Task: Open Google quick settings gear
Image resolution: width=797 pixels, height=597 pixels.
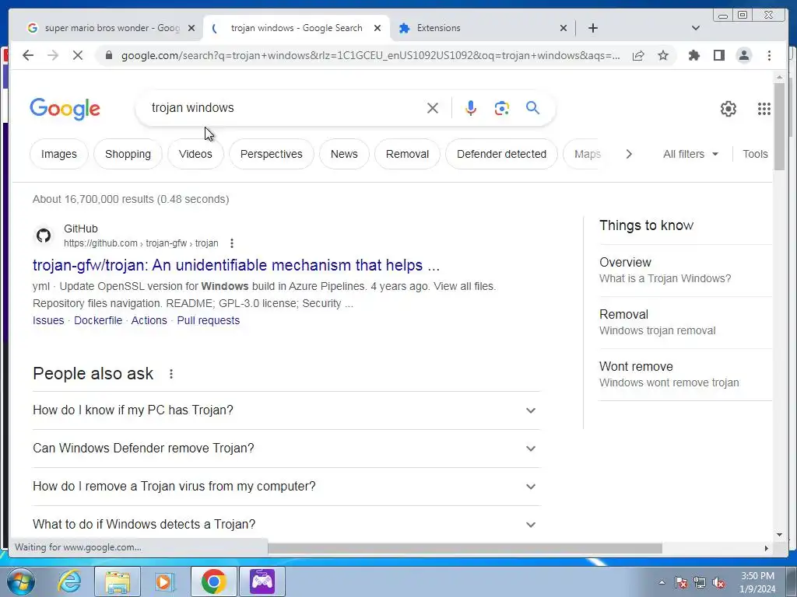Action: tap(729, 109)
